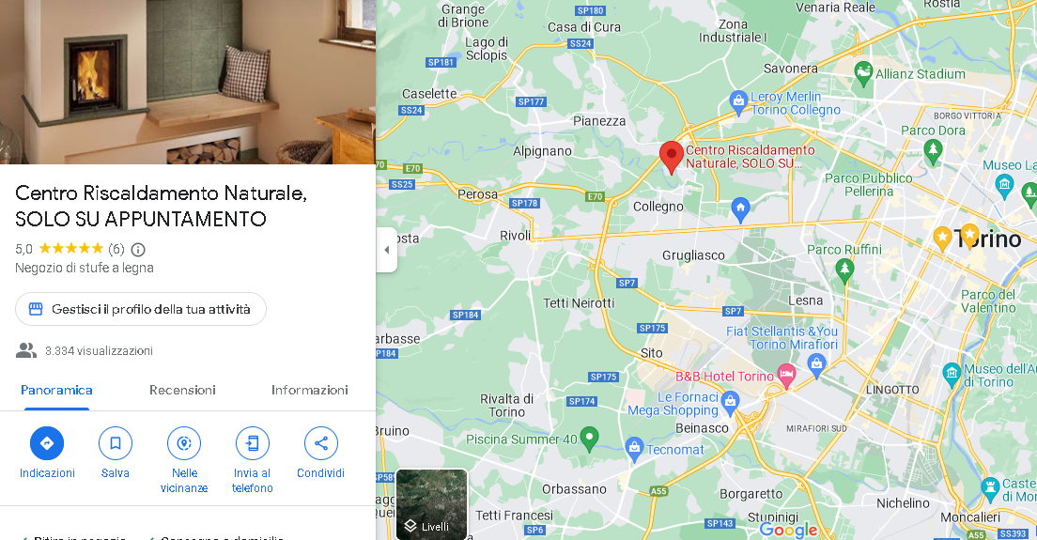The height and width of the screenshot is (540, 1037).
Task: Click the Indicazioni directions icon
Action: (47, 443)
